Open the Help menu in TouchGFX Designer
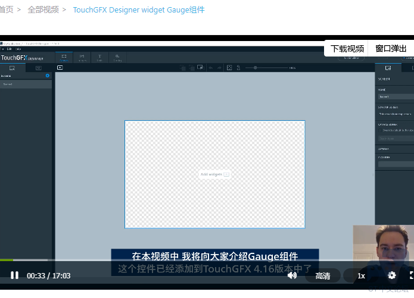 [18, 49]
